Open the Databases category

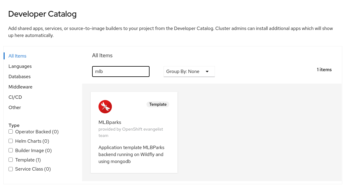pyautogui.click(x=19, y=76)
